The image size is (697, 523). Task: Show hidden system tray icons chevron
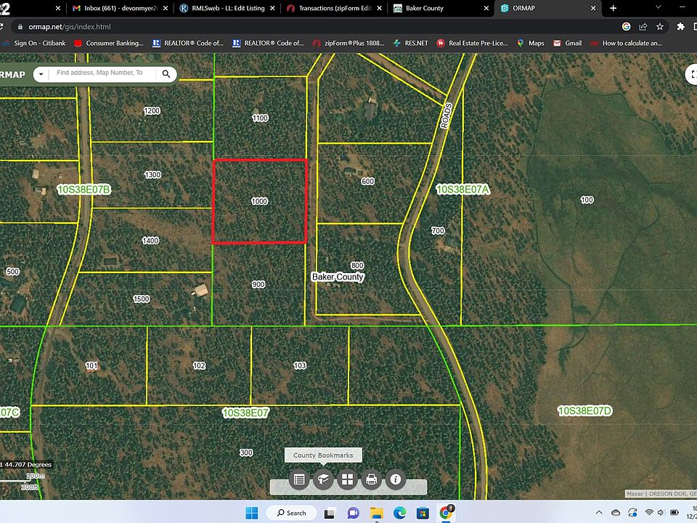598,513
